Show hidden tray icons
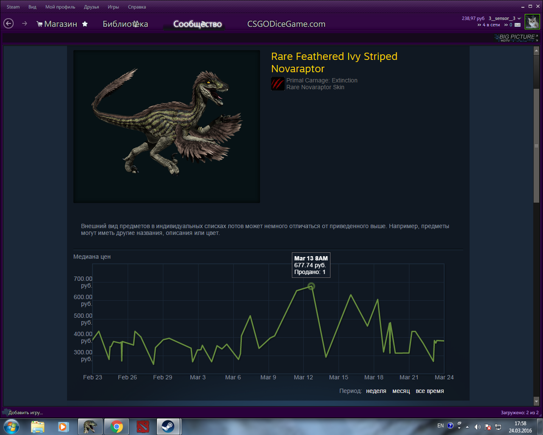 [467, 427]
